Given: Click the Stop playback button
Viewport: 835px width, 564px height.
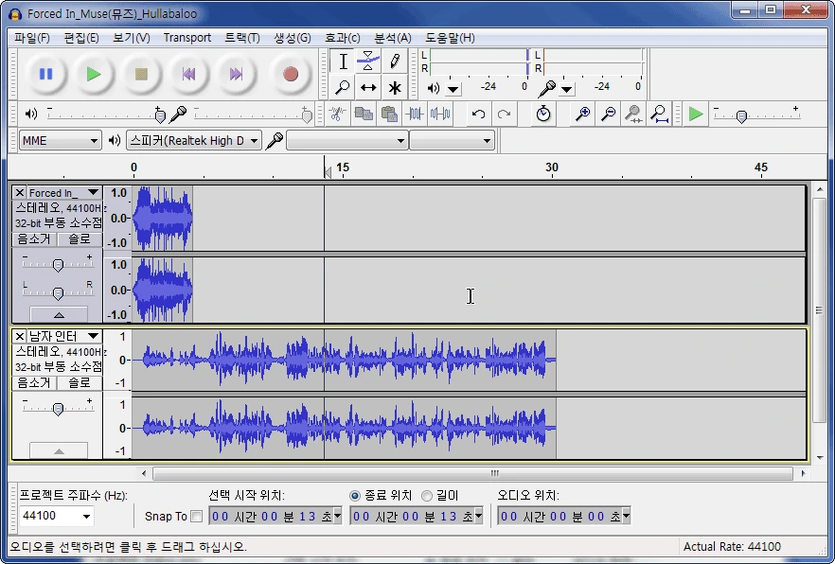Looking at the screenshot, I should pos(141,74).
